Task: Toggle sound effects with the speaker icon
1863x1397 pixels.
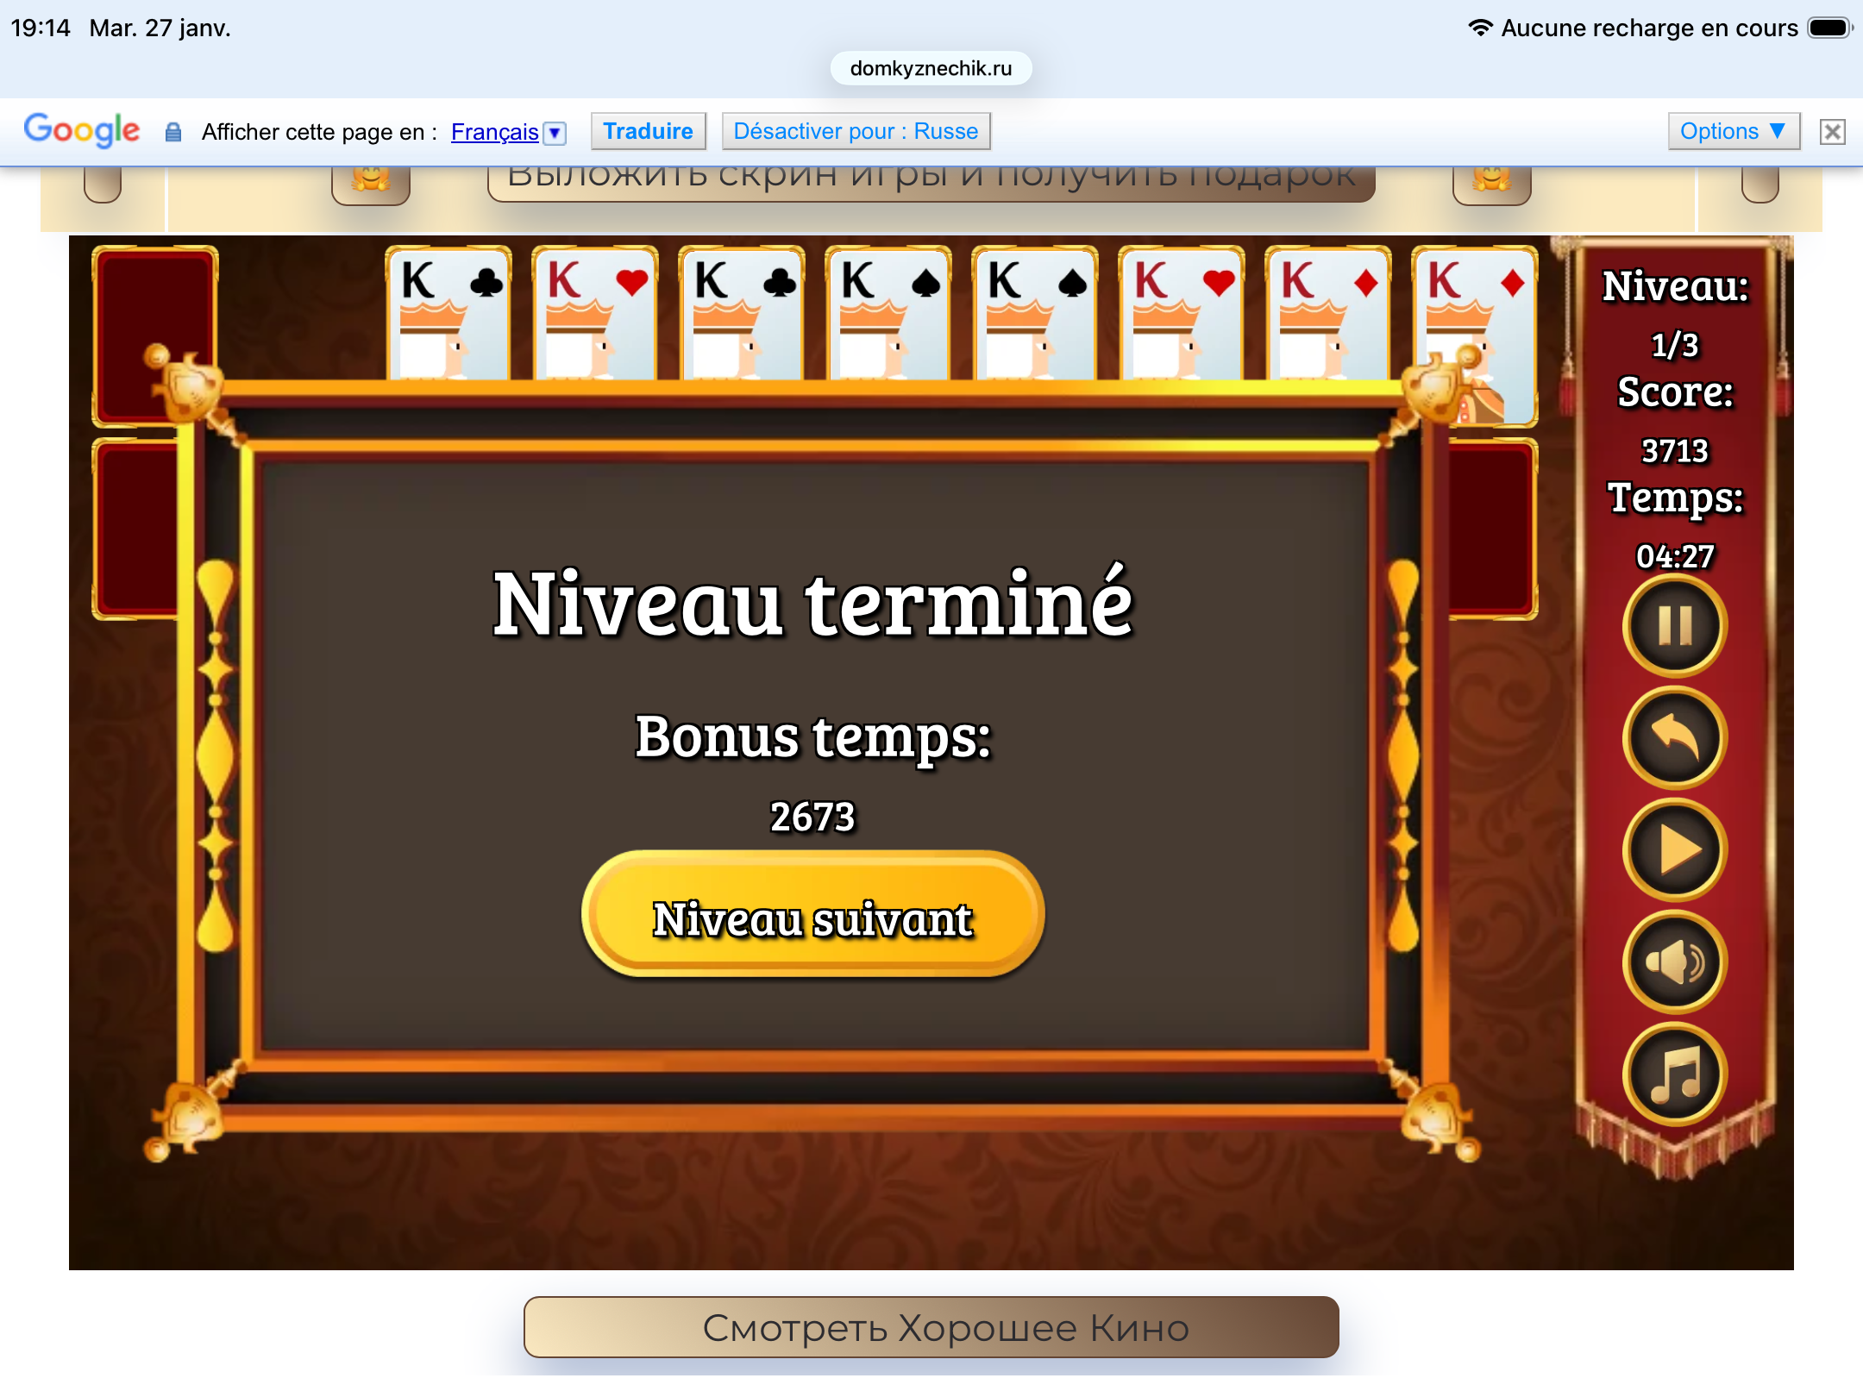Action: coord(1674,962)
